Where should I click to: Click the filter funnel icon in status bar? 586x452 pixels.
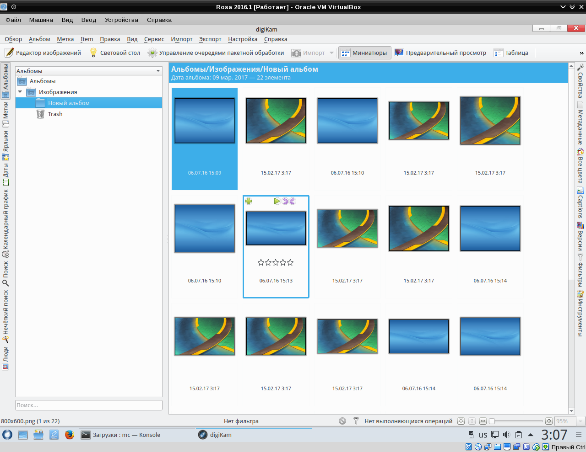(x=356, y=421)
